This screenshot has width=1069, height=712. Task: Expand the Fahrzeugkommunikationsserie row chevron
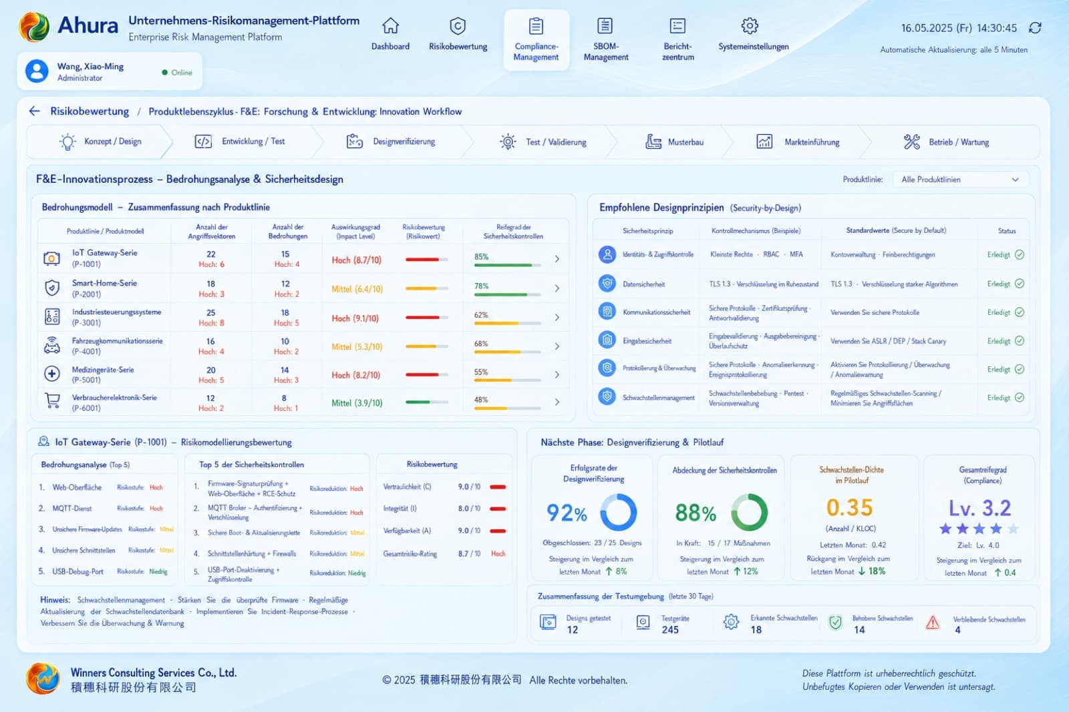tap(557, 346)
